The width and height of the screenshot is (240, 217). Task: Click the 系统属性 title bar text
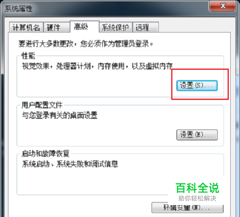pos(18,9)
